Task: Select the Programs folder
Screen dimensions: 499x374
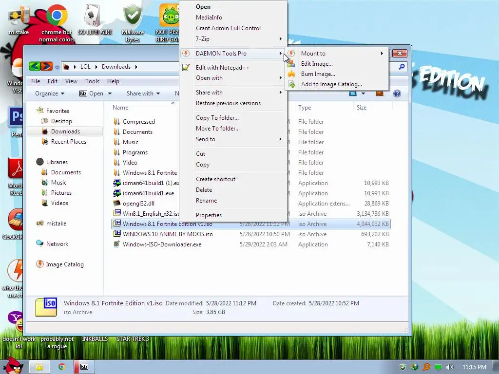Action: tap(135, 152)
